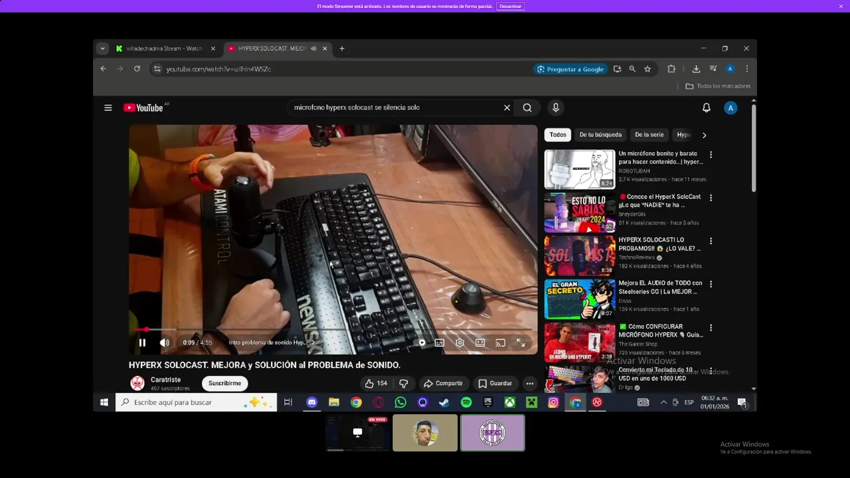The image size is (850, 478).
Task: Reload the page
Action: pos(137,68)
